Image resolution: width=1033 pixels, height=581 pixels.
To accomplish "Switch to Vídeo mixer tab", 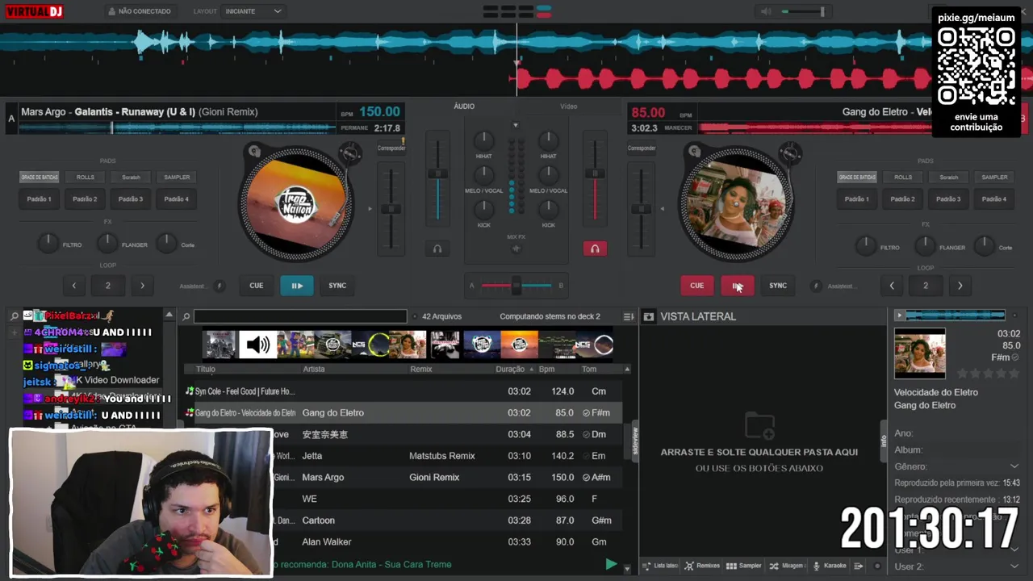I will pos(569,106).
